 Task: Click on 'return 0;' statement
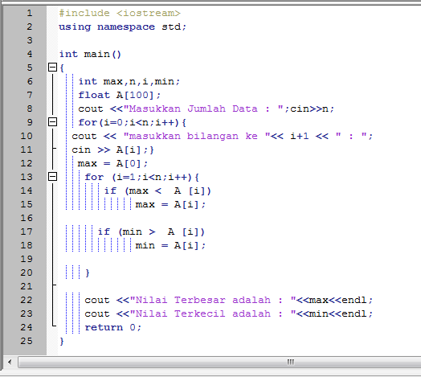113,327
